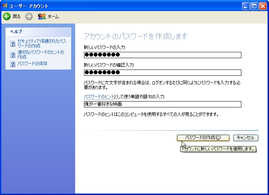
Task: Open help topic 適切なパスワードのヒントの作成
Action: pos(41,54)
